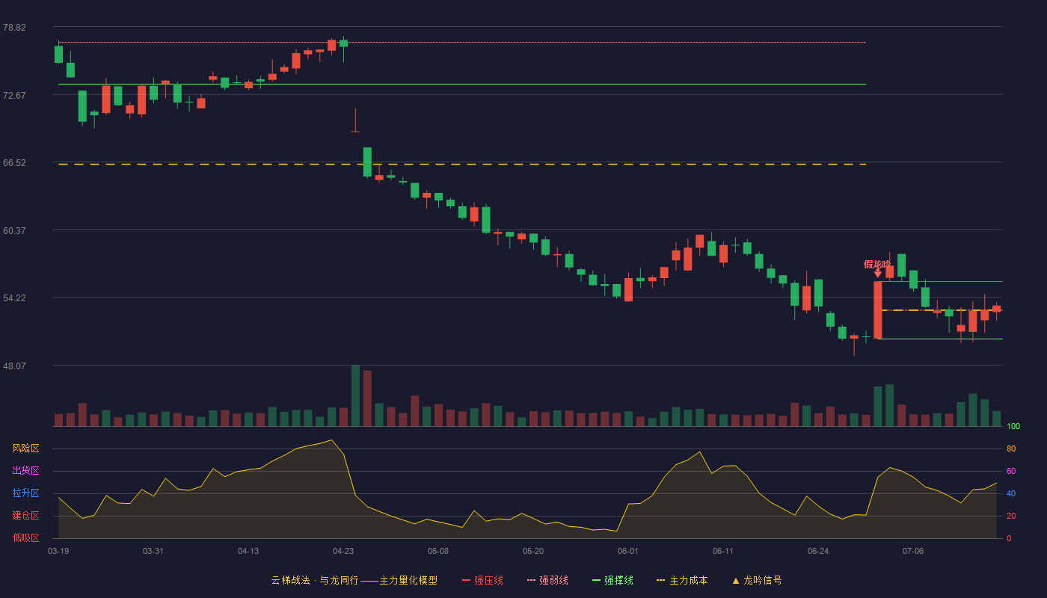The height and width of the screenshot is (598, 1047).
Task: Click date label 06-24
Action: 818,551
